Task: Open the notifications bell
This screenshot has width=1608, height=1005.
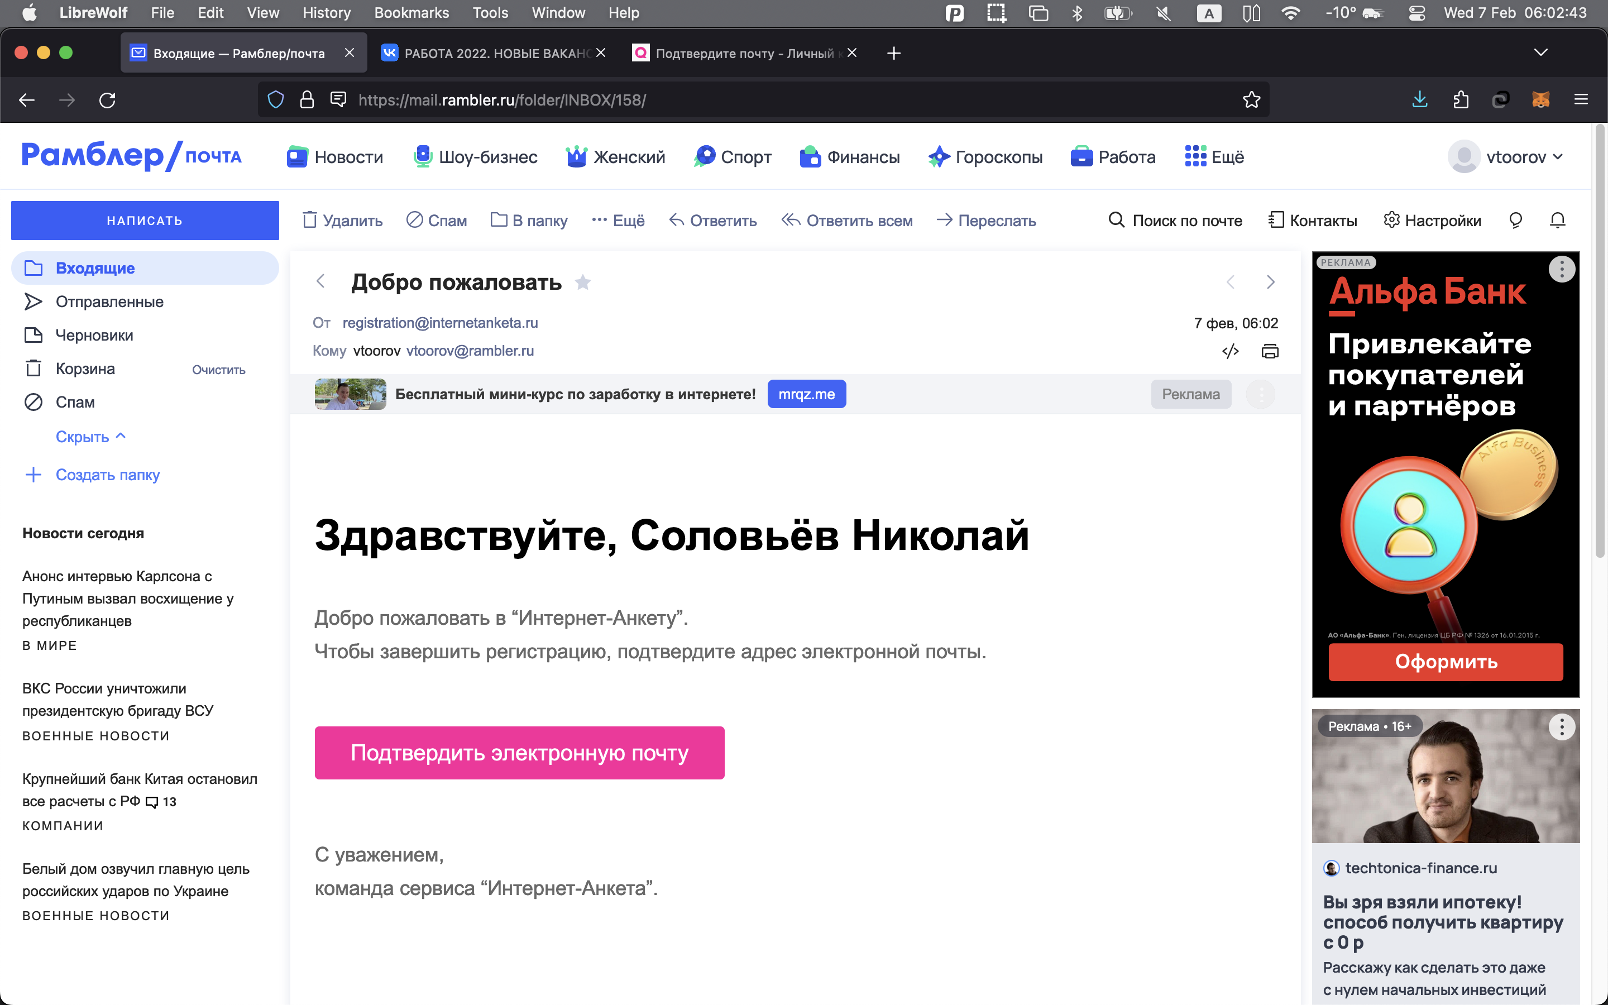Action: [x=1558, y=220]
